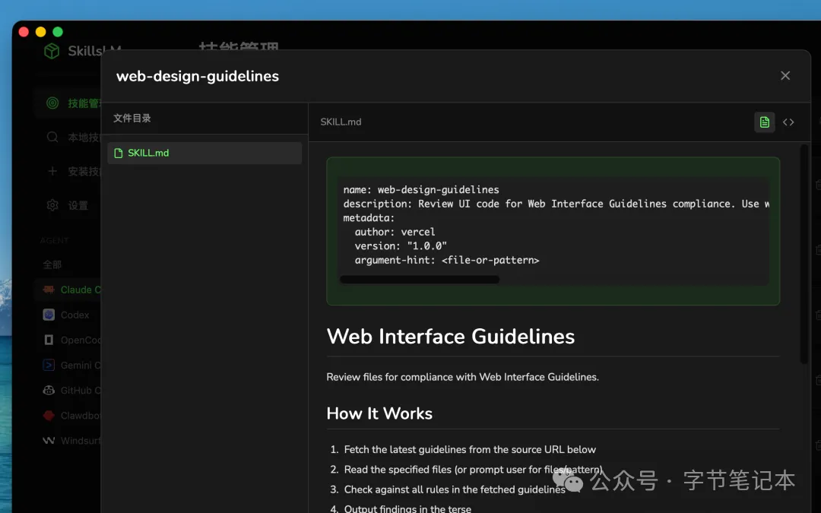Image resolution: width=821 pixels, height=513 pixels.
Task: Click the Codex agent icon
Action: click(x=49, y=315)
